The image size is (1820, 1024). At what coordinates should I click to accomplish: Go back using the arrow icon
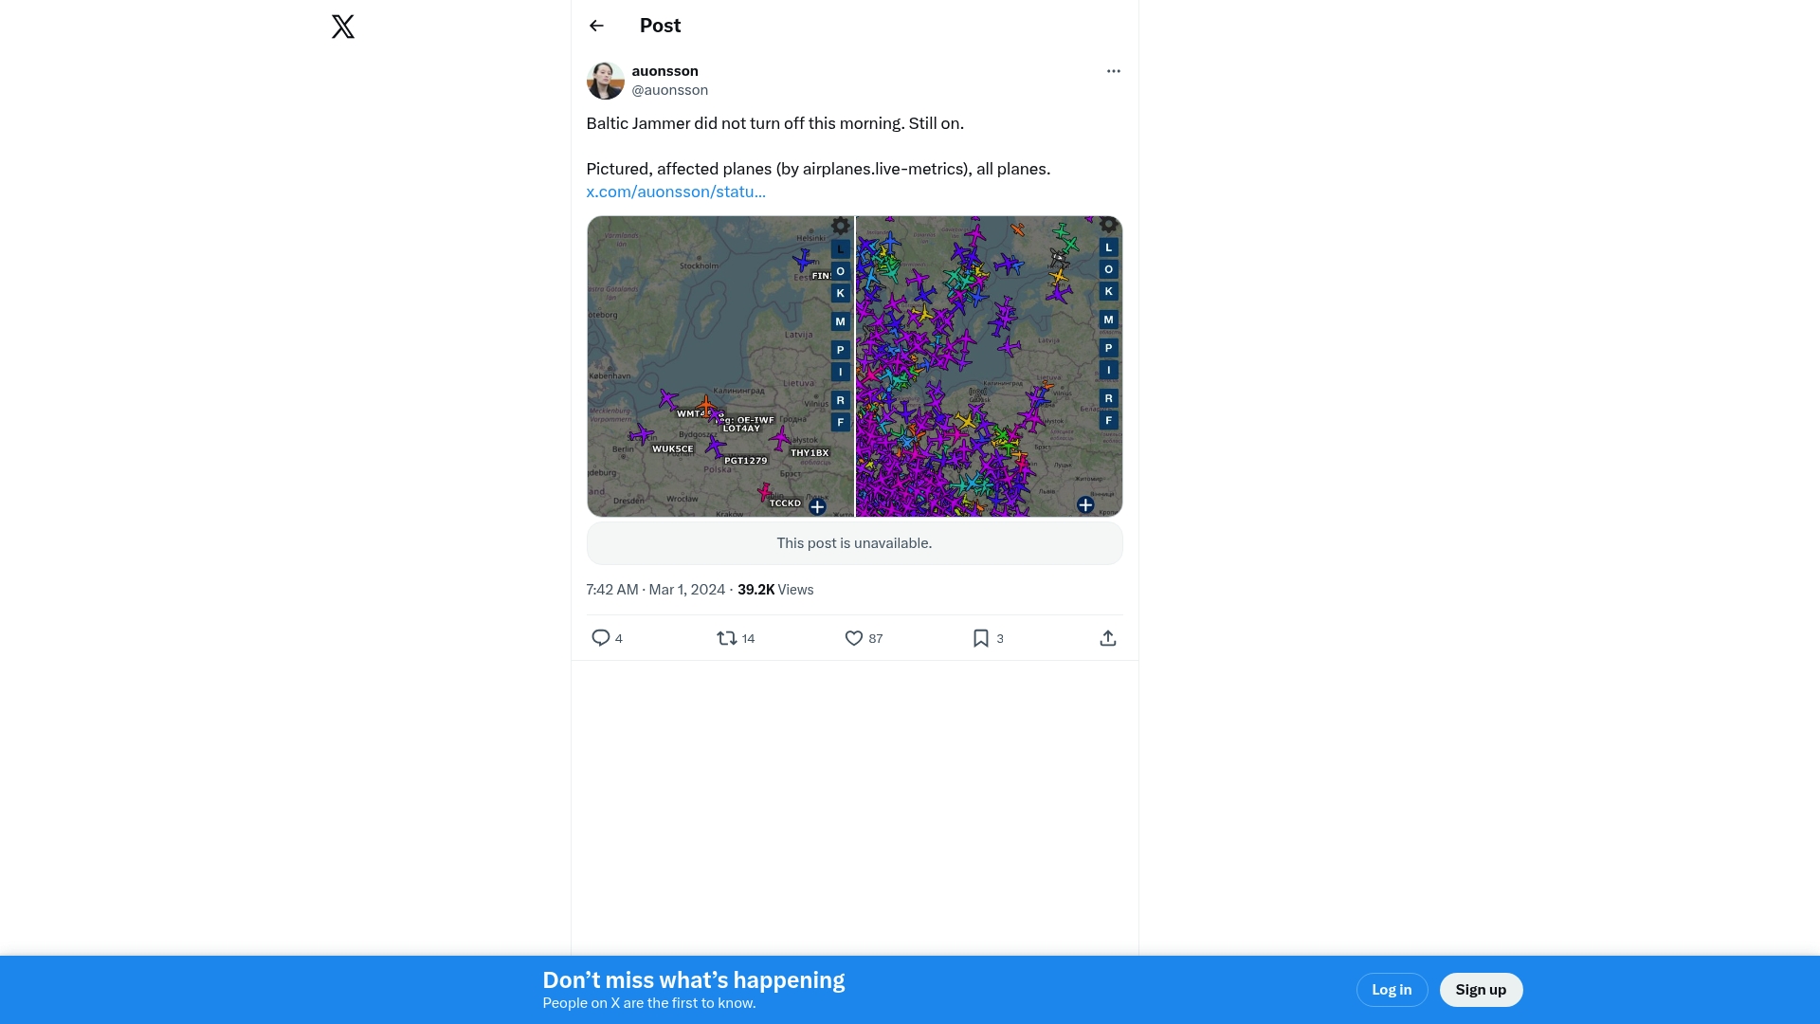[596, 26]
